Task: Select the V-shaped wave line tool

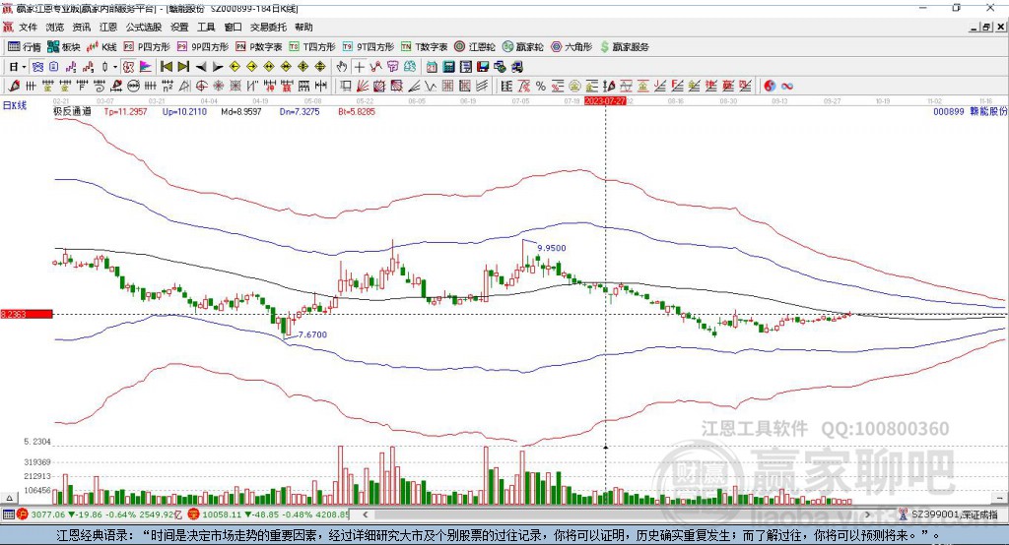Action: [x=431, y=86]
